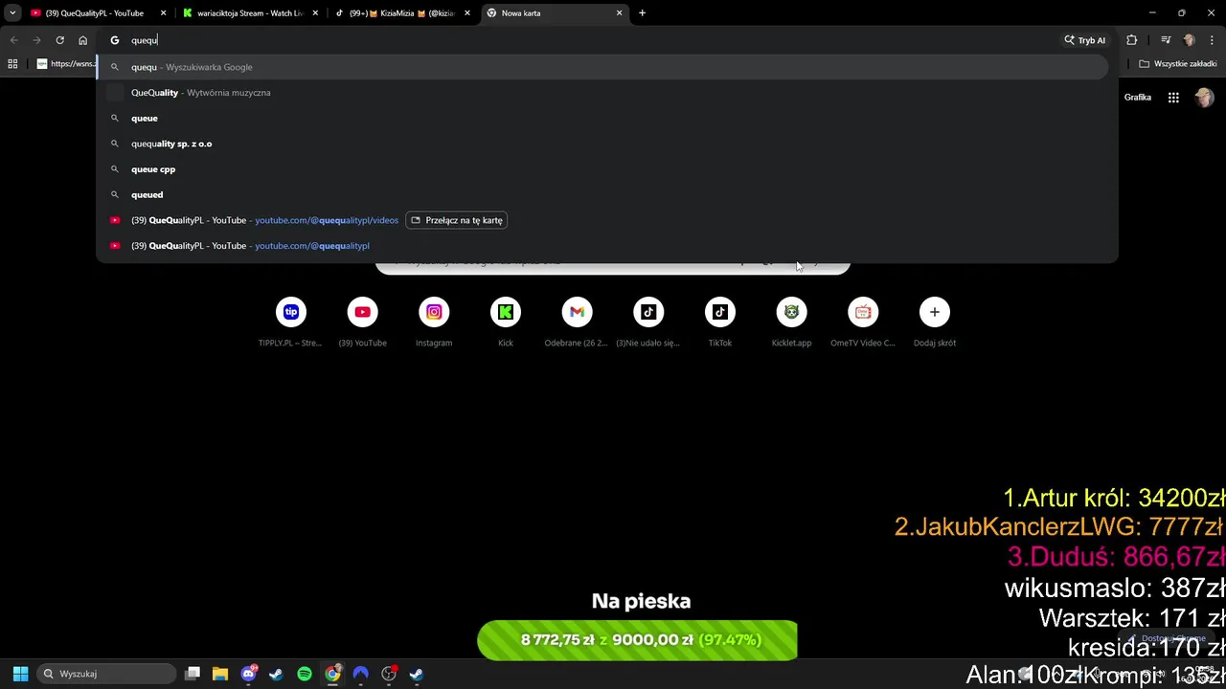Open the OmeTV Video Chat shortcut

[x=863, y=312]
